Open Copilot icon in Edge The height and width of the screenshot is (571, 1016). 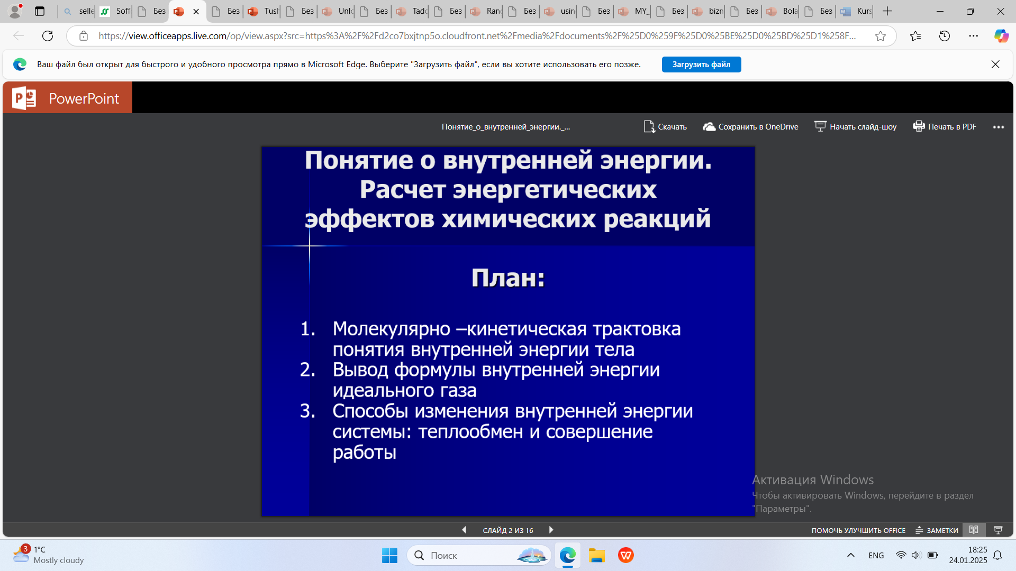[1001, 36]
